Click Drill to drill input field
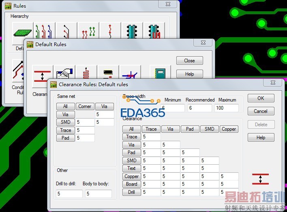Image resolution: width=287 pixels, height=212 pixels. point(69,193)
